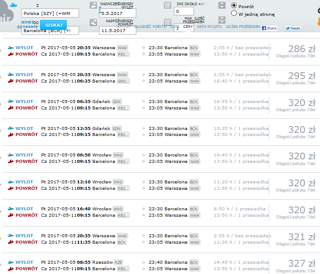Sort results by Liczba przesiadek
This screenshot has width=320, height=274.
coord(243,27)
